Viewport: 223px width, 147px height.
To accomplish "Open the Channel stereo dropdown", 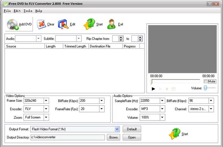I will [211, 109].
